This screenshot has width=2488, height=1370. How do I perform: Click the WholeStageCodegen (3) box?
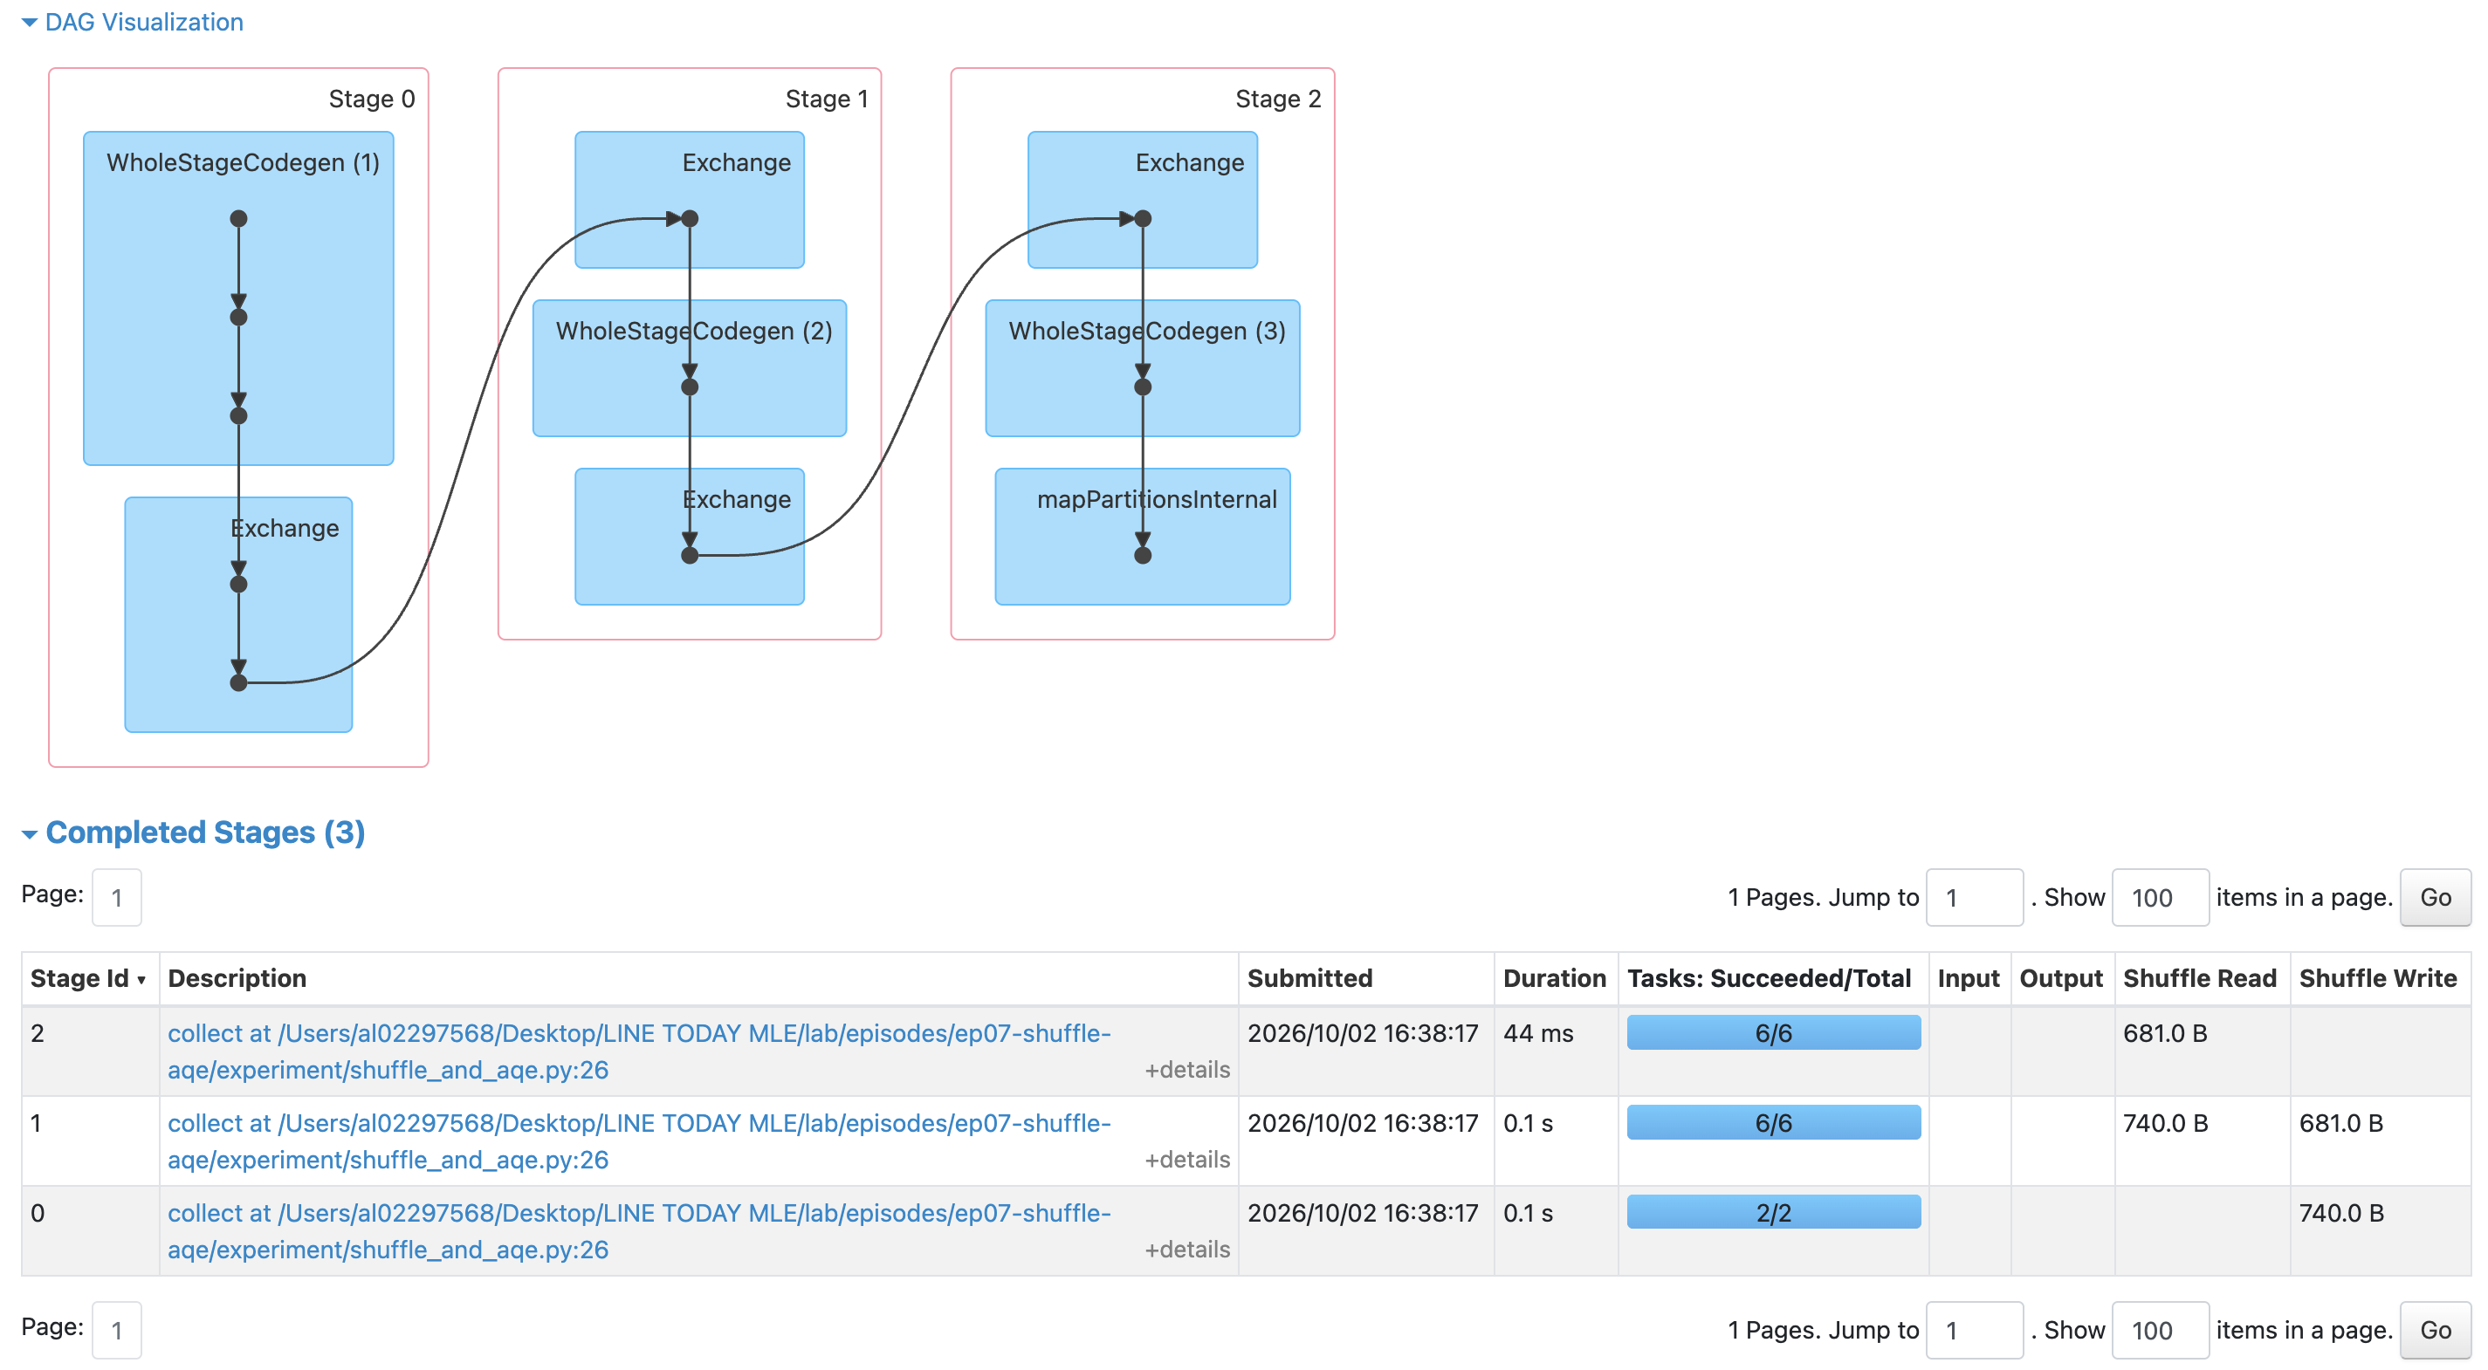tap(1143, 369)
